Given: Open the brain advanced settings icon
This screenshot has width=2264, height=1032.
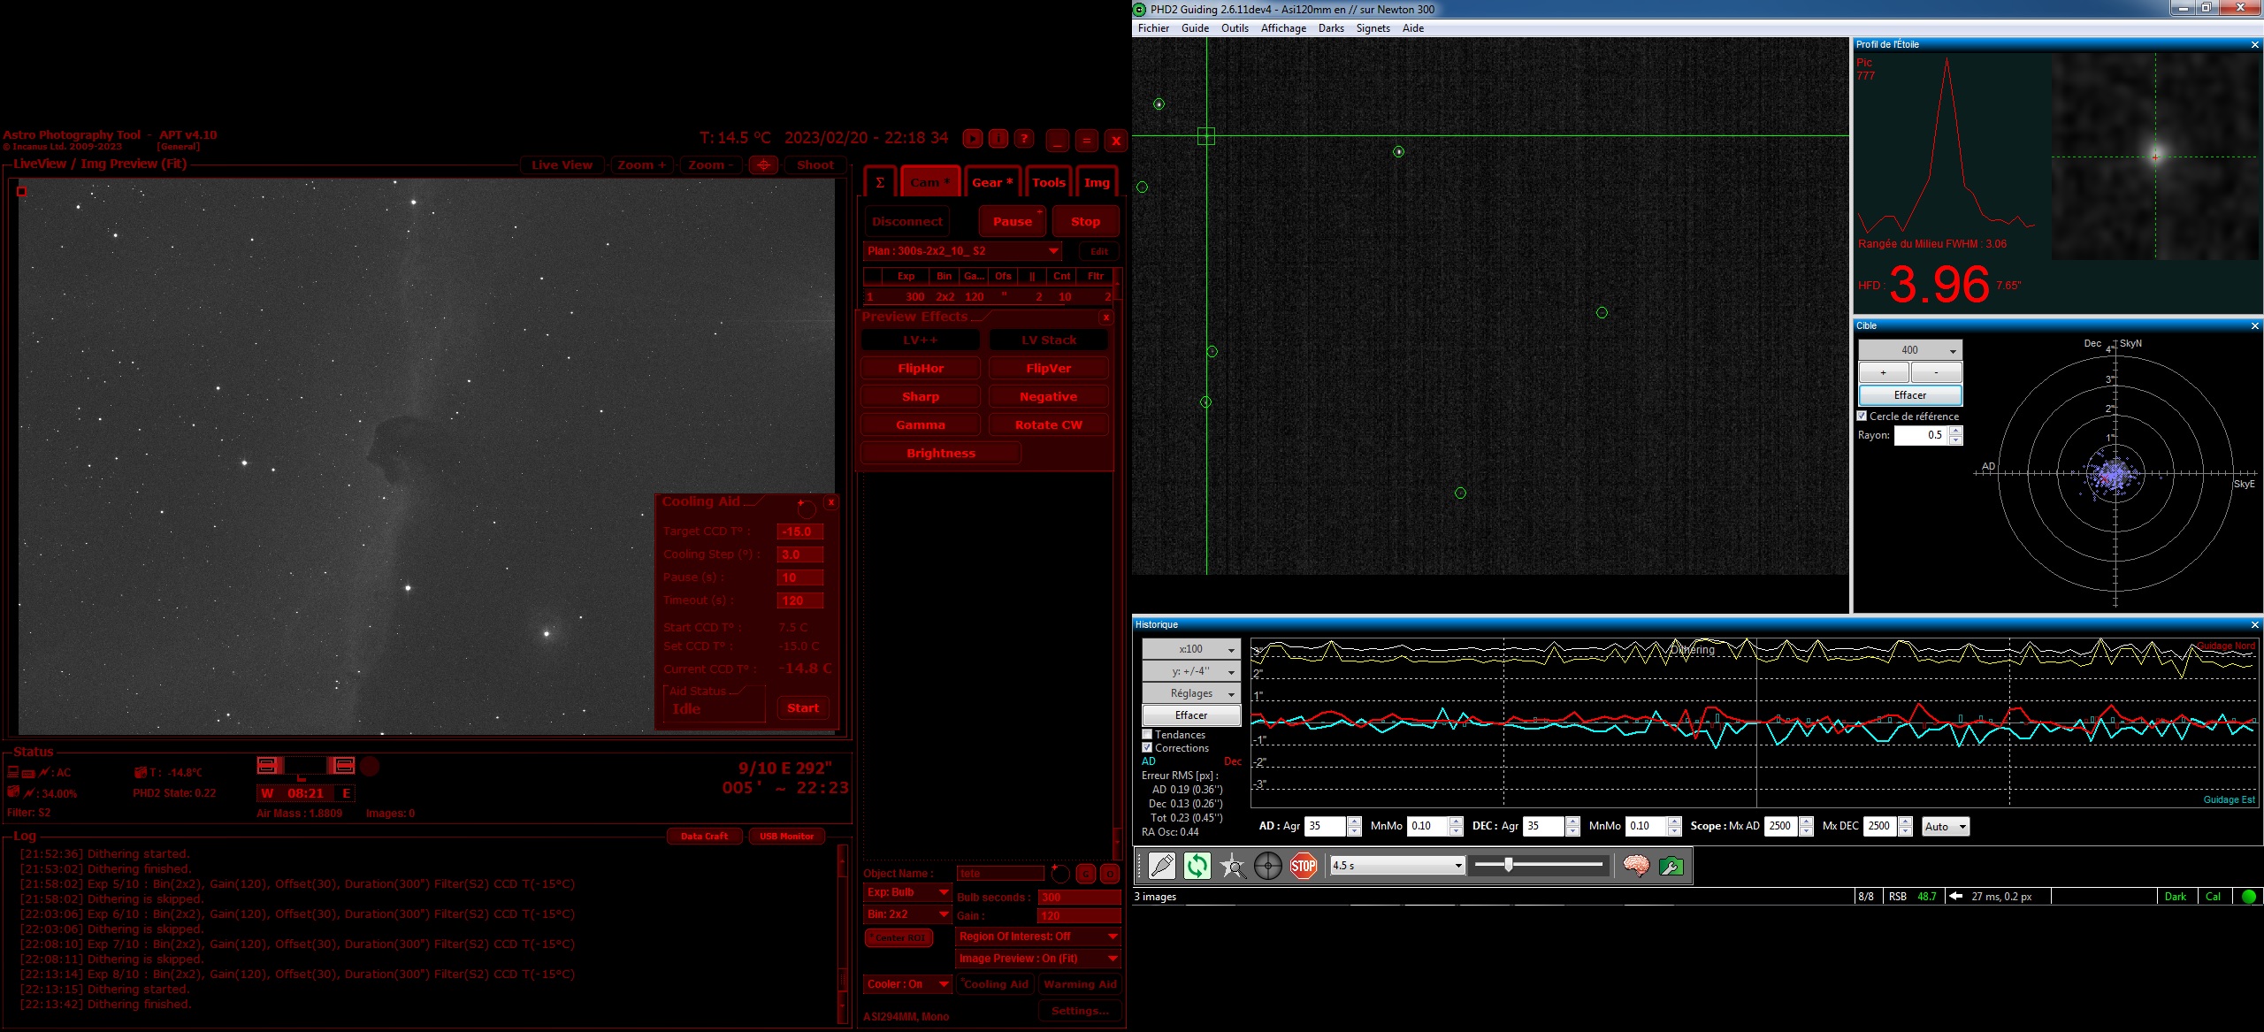Looking at the screenshot, I should click(x=1635, y=866).
